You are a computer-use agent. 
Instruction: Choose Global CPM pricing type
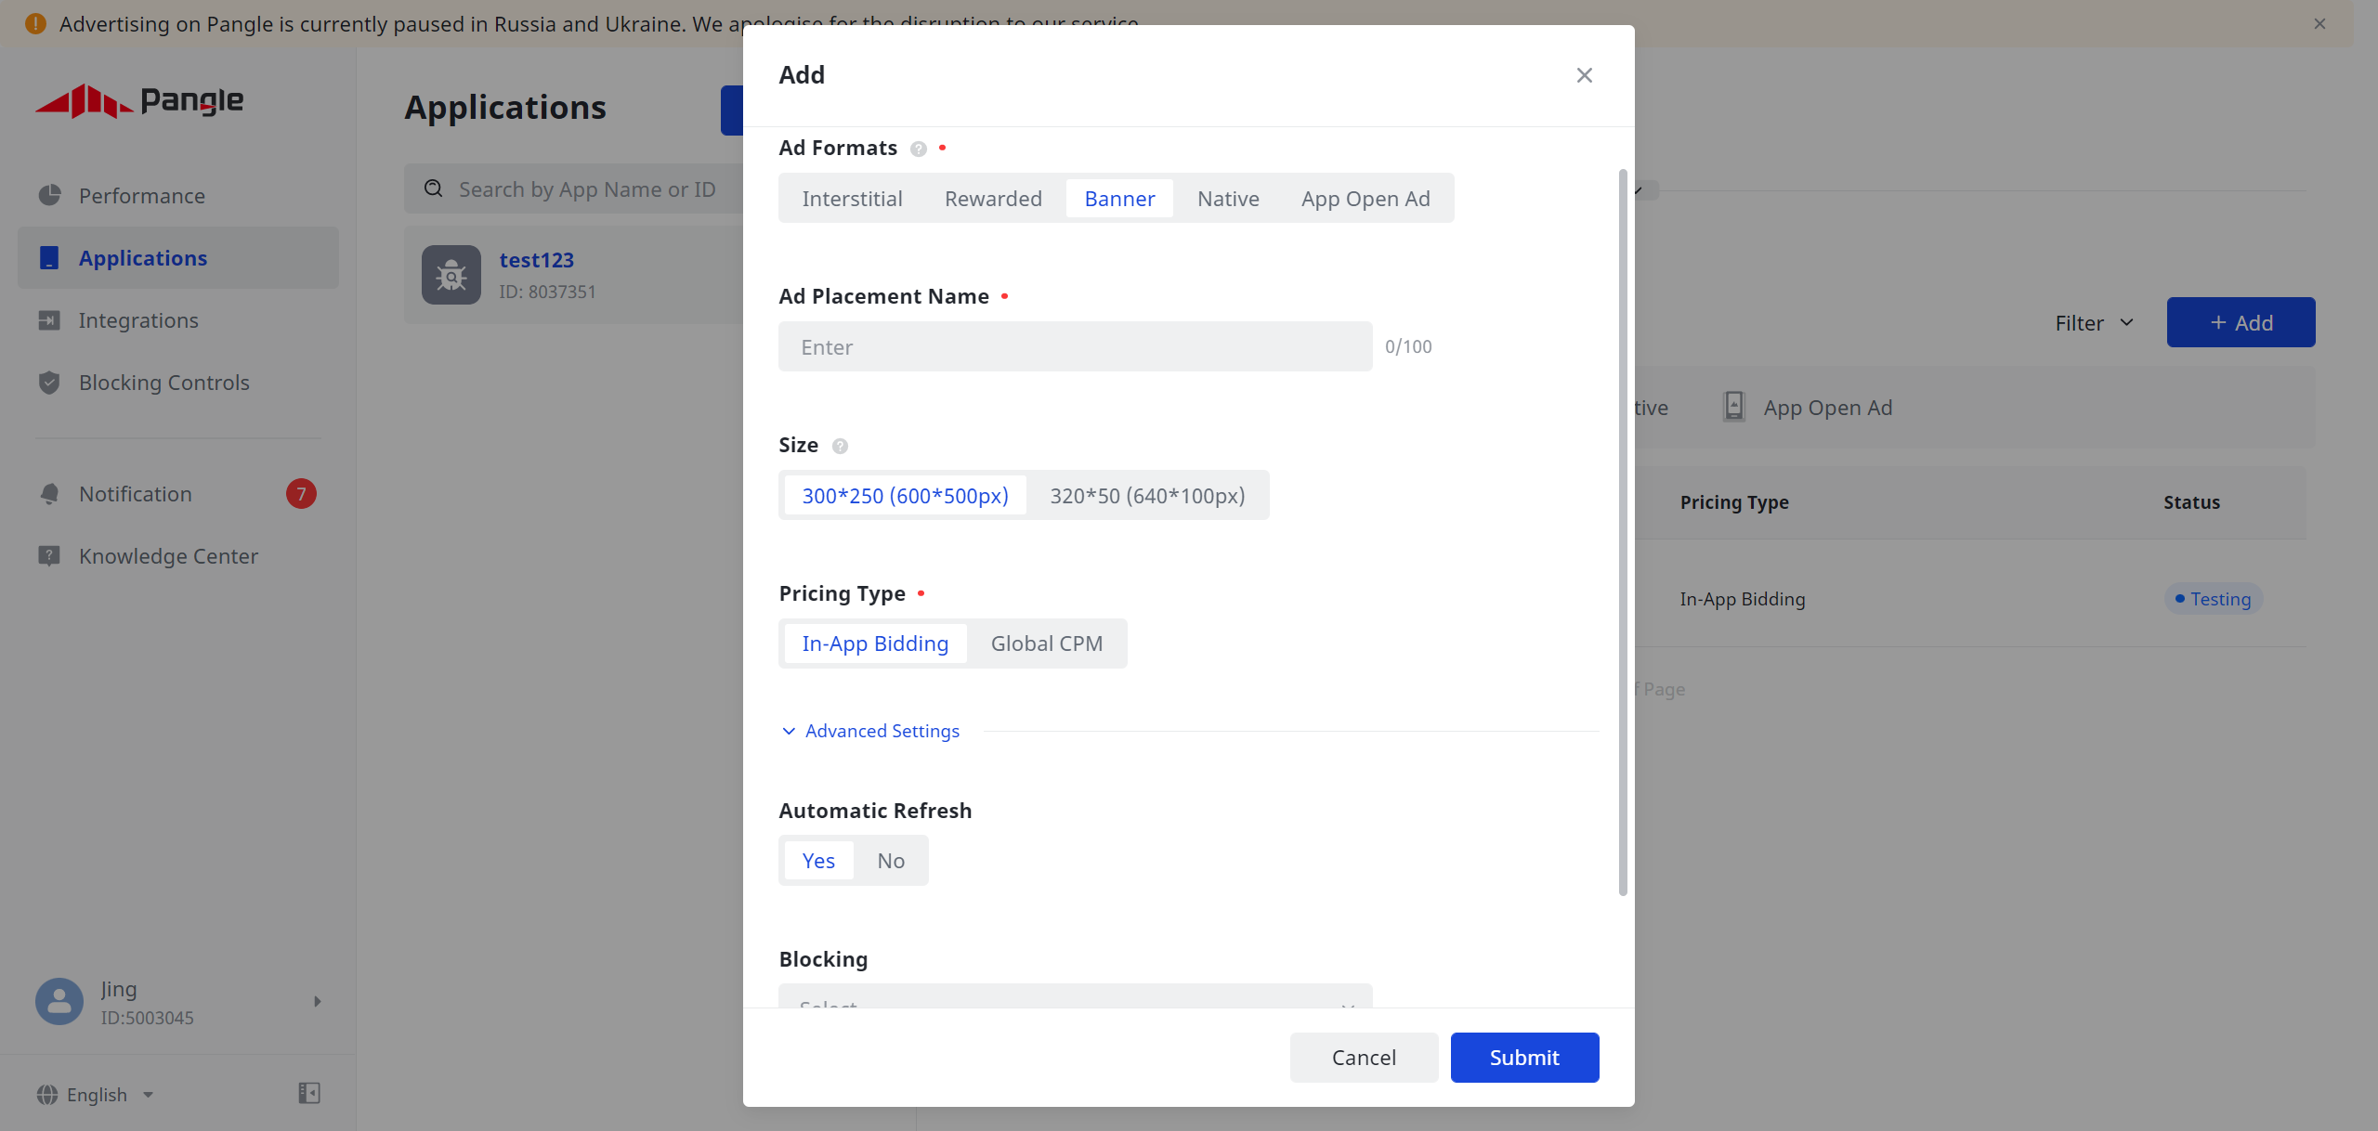(1046, 643)
